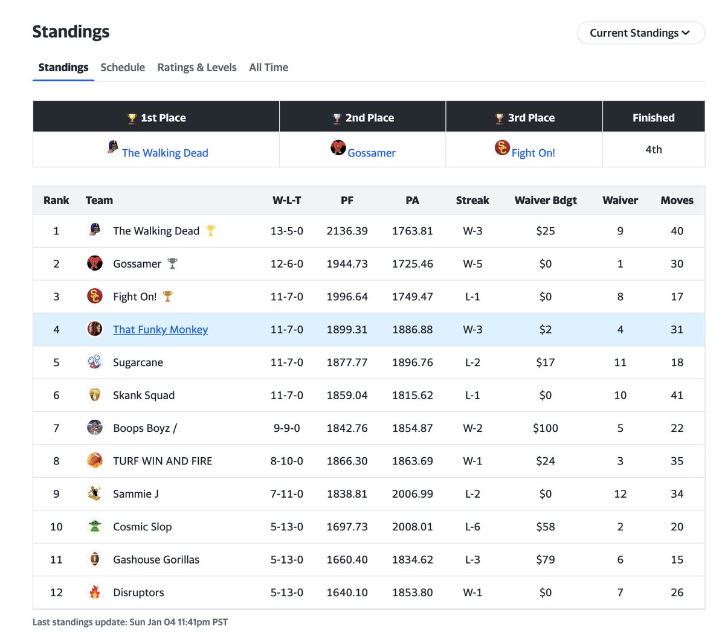
Task: Click the Waiver Bdgt column header
Action: click(x=546, y=201)
